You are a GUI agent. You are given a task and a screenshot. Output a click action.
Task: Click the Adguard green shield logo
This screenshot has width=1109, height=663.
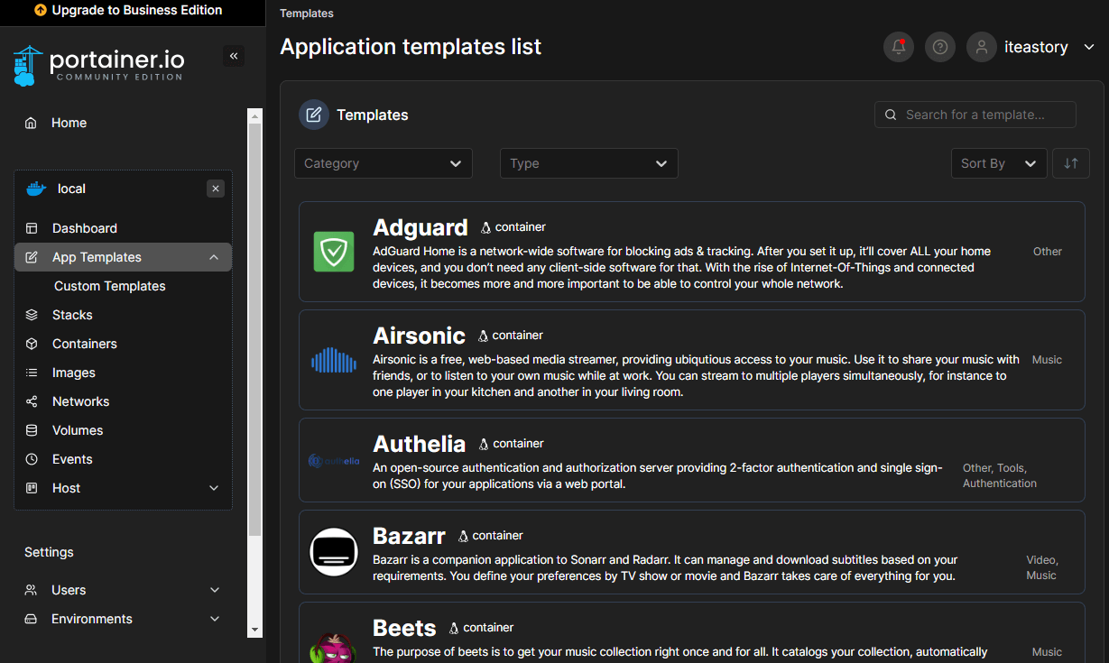tap(334, 252)
